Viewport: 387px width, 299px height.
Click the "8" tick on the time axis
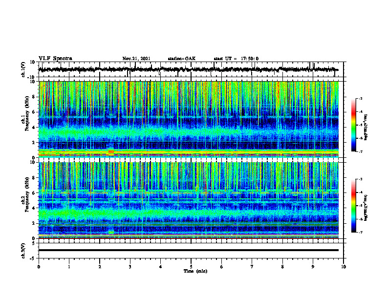[282, 267]
